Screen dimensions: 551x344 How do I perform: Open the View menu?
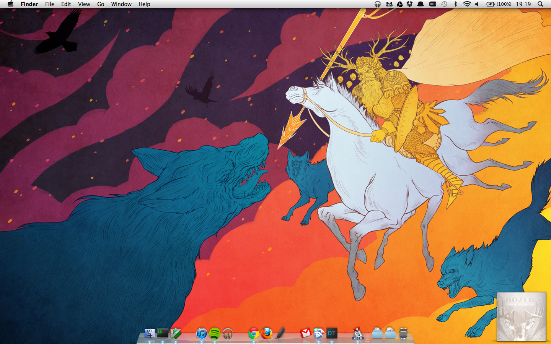[84, 4]
